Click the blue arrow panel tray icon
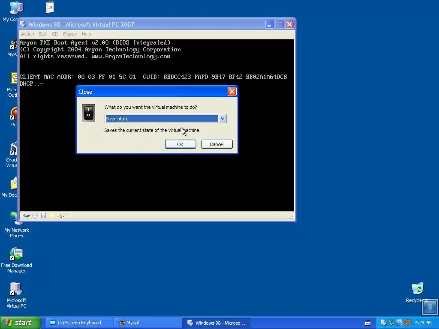This screenshot has height=329, width=439. coord(399,323)
